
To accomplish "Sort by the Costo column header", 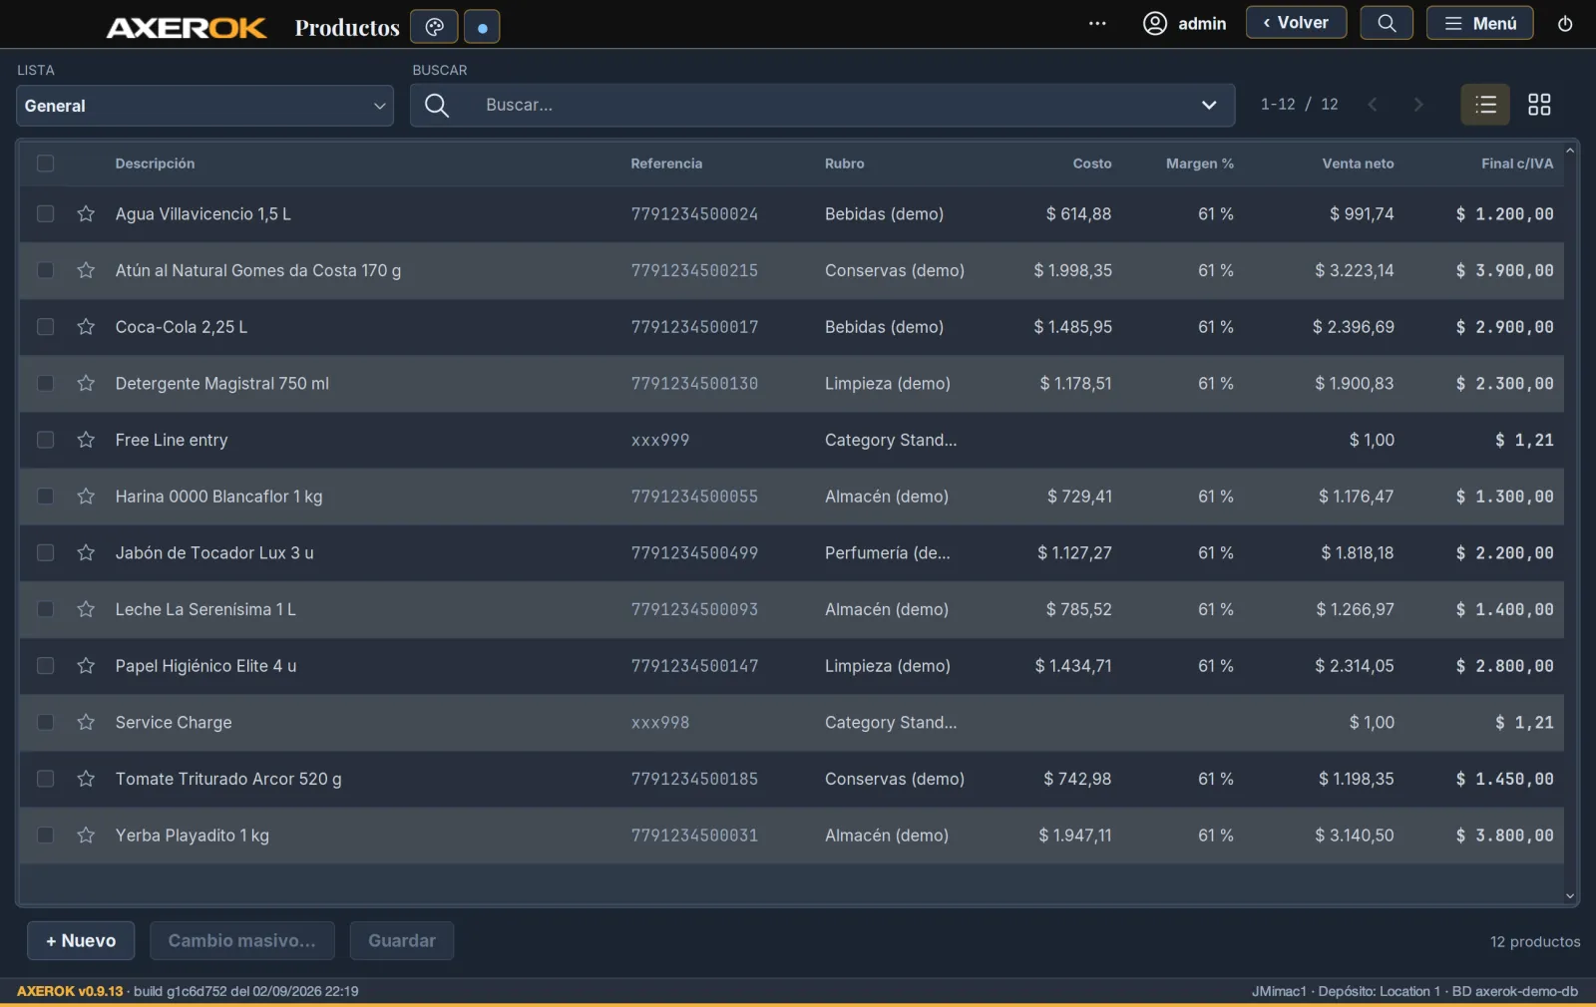I will (1092, 164).
